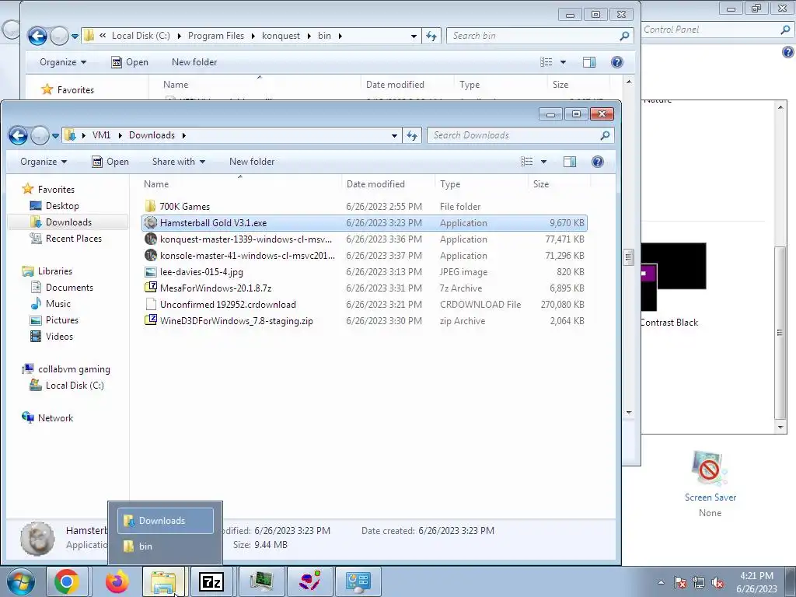Open the Organize menu in bin window

pos(63,62)
